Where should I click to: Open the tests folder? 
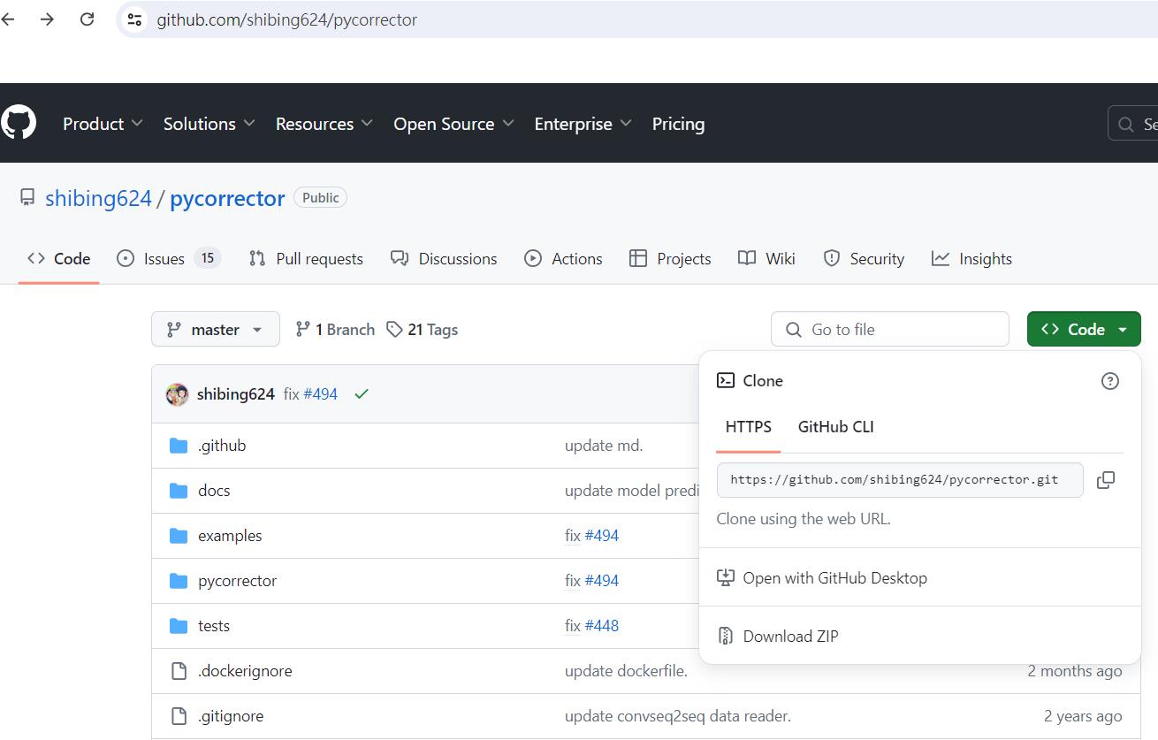pos(214,626)
